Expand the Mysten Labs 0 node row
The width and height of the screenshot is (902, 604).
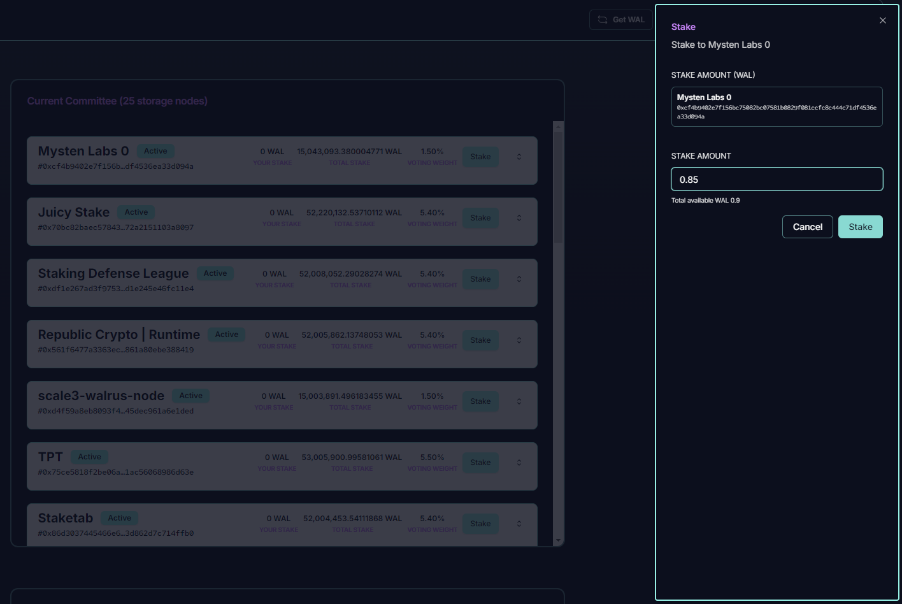click(519, 157)
